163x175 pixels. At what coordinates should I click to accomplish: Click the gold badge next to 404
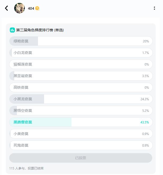pyautogui.click(x=37, y=8)
